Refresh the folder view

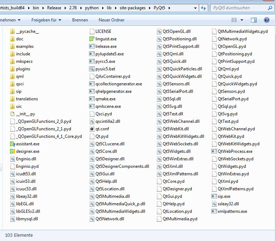pos(203,8)
